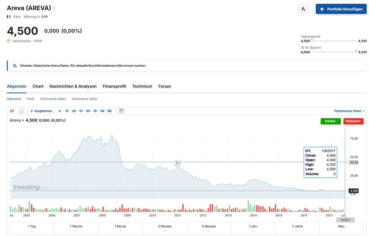The height and width of the screenshot is (236, 369).
Task: Open the Technischer Chart link
Action: (349, 111)
